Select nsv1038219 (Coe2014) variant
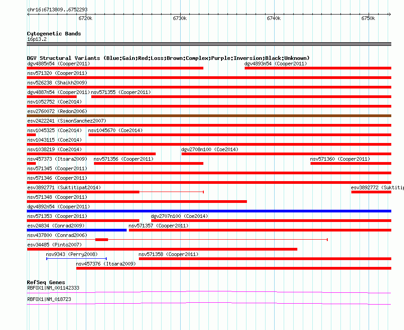Viewport: 404px width, 330px height. [x=54, y=149]
